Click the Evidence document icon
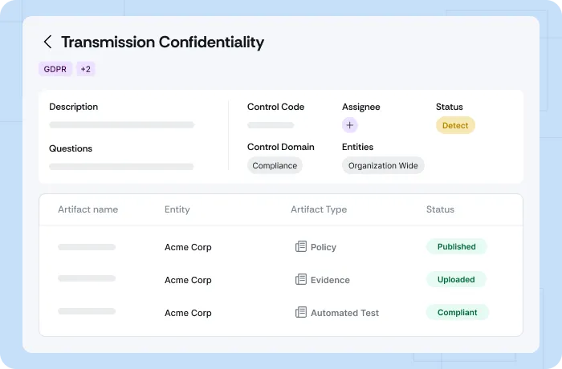The height and width of the screenshot is (369, 562). (x=301, y=280)
